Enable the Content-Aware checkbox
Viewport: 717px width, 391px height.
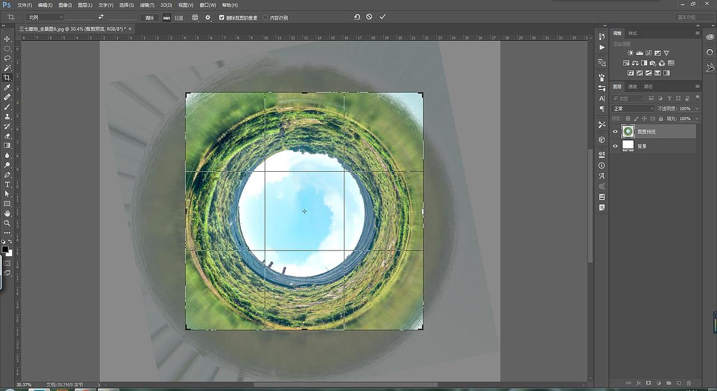(x=266, y=17)
